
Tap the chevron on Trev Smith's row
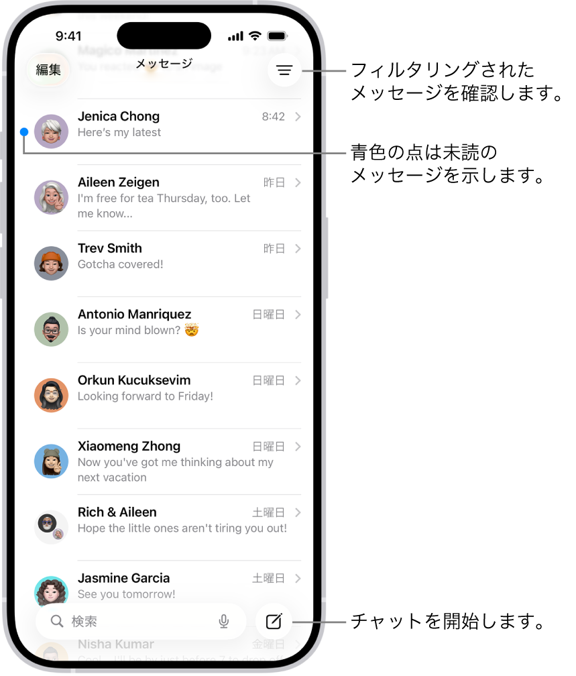point(298,248)
